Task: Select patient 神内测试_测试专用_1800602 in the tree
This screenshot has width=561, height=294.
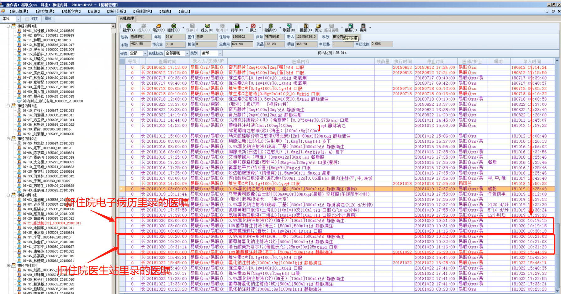Action: (53, 101)
